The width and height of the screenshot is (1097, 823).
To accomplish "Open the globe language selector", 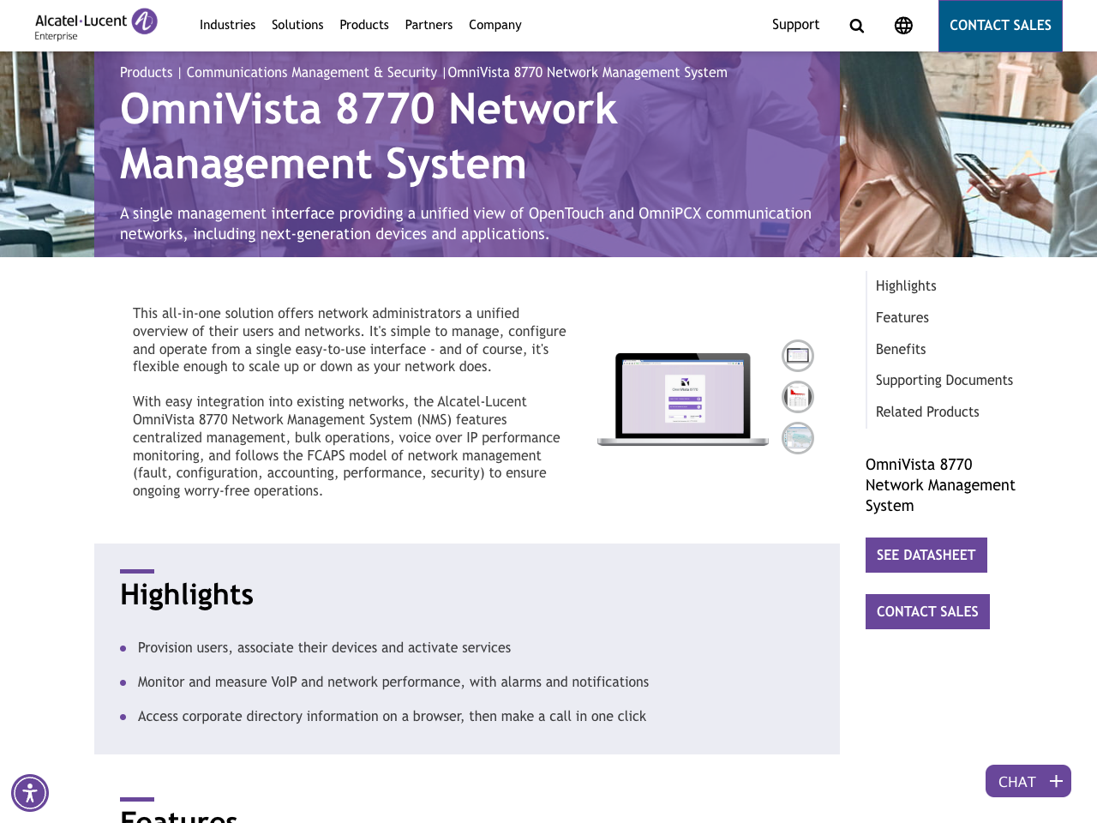I will 903,26.
